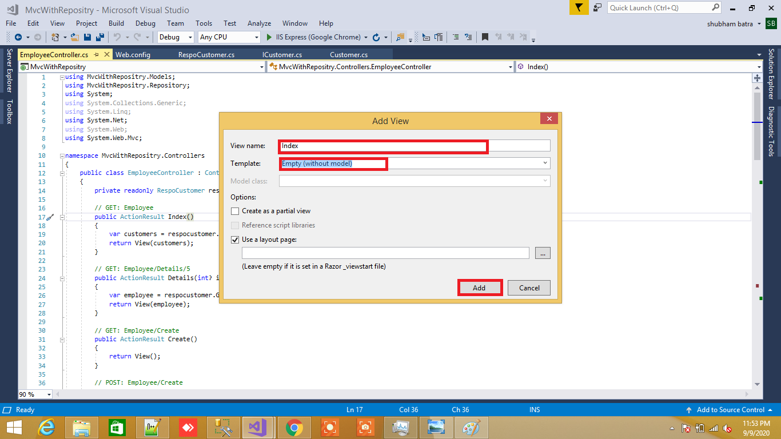This screenshot has width=781, height=439.
Task: Toggle a bookmark with the bookmark icon
Action: tap(485, 37)
